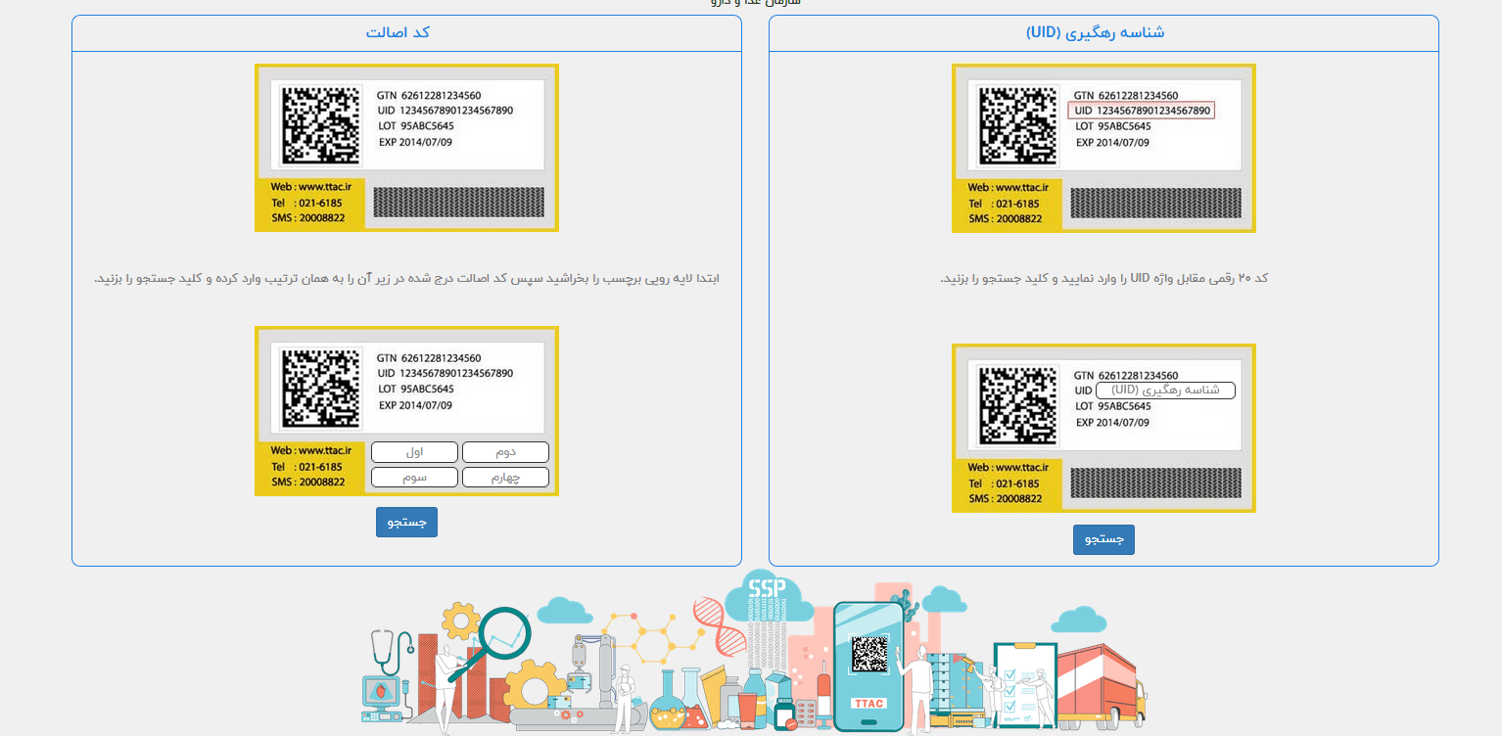The width and height of the screenshot is (1502, 736).
Task: Click the کد اصالت panel heading
Action: pyautogui.click(x=398, y=32)
